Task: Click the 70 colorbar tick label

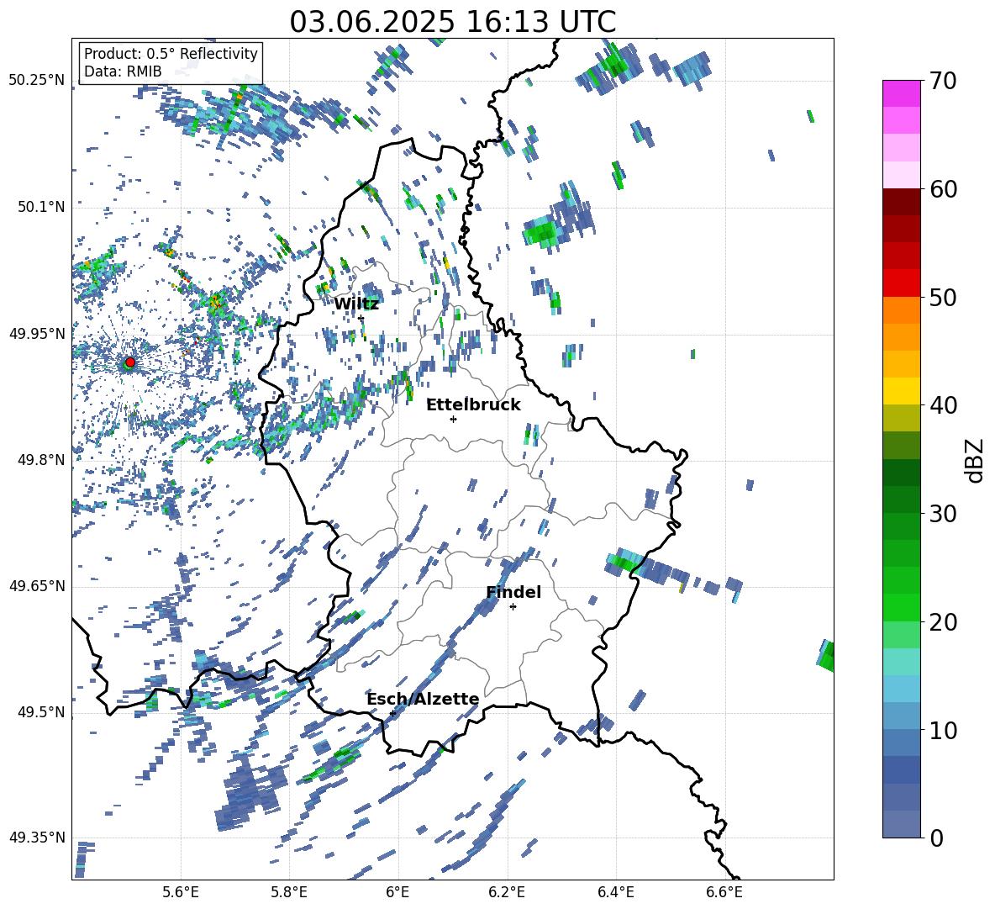Action: (x=943, y=81)
